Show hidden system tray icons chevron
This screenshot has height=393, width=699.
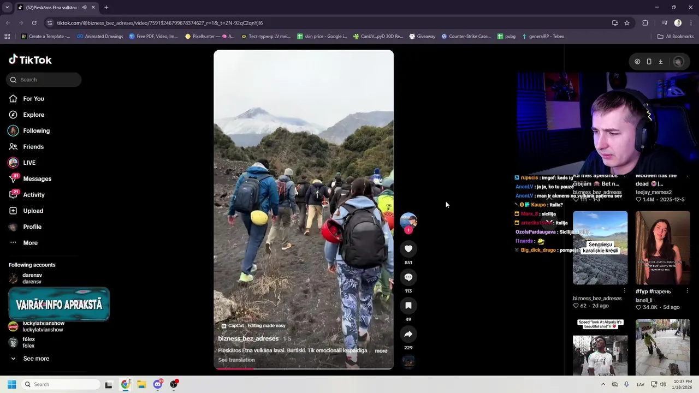[x=603, y=384]
